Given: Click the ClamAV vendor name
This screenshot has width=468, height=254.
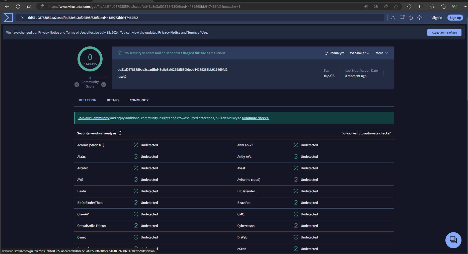Looking at the screenshot, I should tap(83, 214).
